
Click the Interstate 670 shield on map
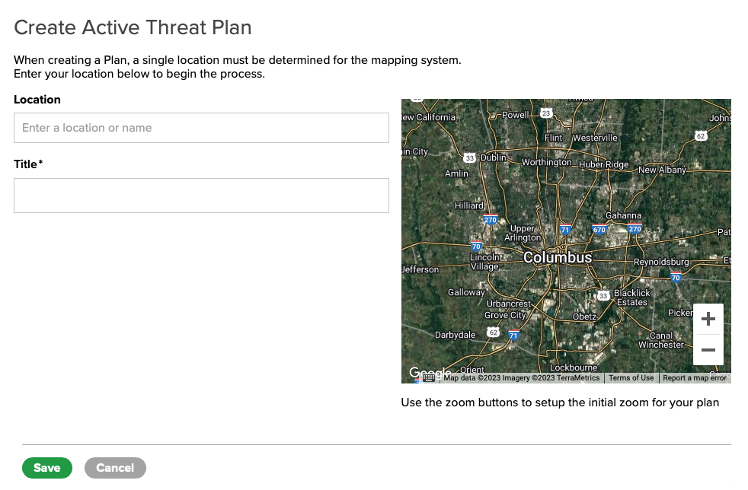coord(599,229)
